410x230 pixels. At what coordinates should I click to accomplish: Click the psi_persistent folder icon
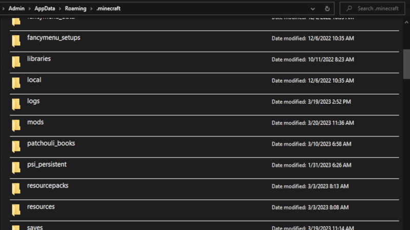pos(16,168)
